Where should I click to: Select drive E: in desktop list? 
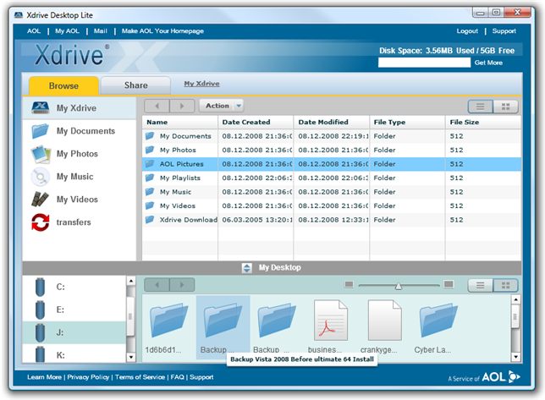pos(74,310)
